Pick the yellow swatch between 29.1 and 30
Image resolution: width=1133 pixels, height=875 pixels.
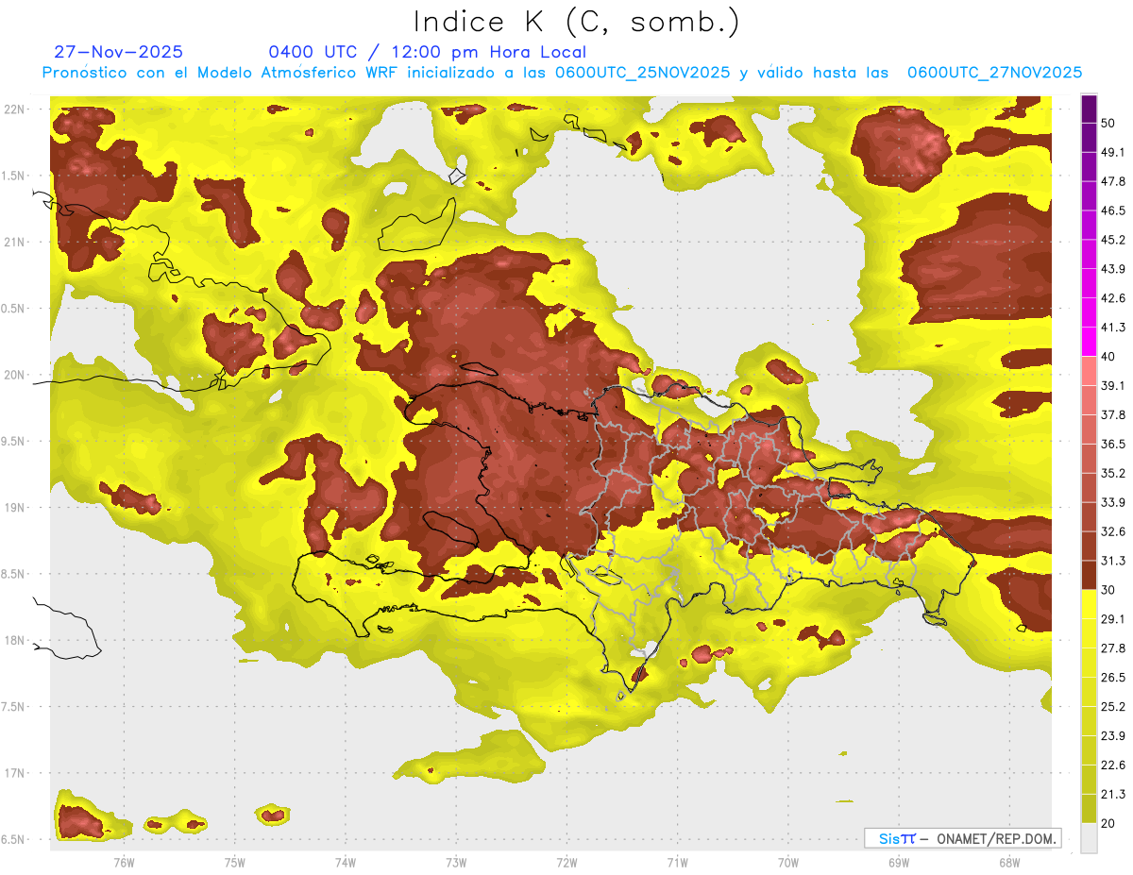point(1089,605)
